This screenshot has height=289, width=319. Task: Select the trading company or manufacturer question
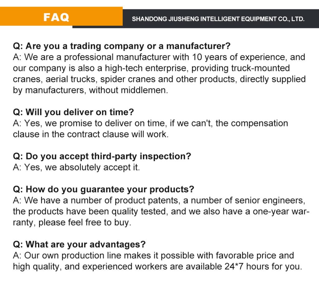click(x=121, y=46)
